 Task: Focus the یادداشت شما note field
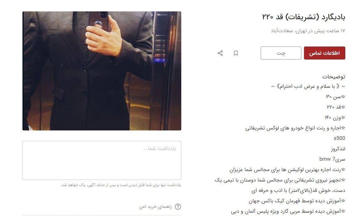[102, 160]
